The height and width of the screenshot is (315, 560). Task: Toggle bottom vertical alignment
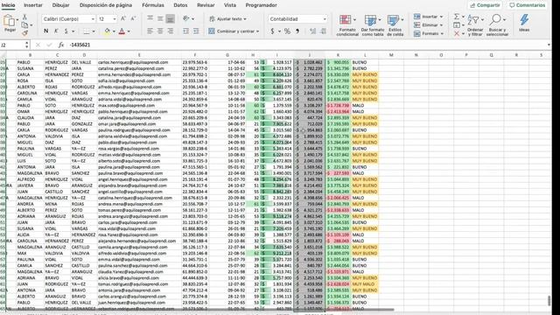point(170,18)
